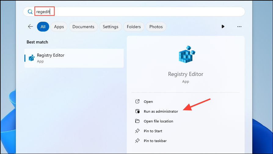Click the Open action's external-link icon

137,101
